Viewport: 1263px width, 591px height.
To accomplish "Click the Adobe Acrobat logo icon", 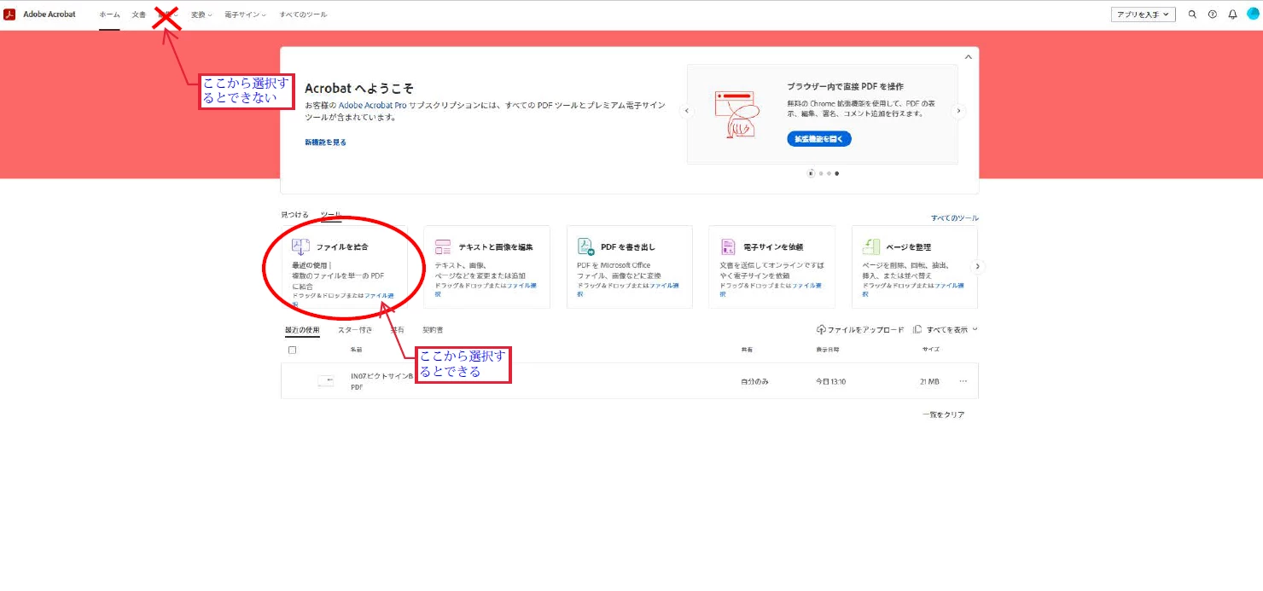I will point(10,14).
